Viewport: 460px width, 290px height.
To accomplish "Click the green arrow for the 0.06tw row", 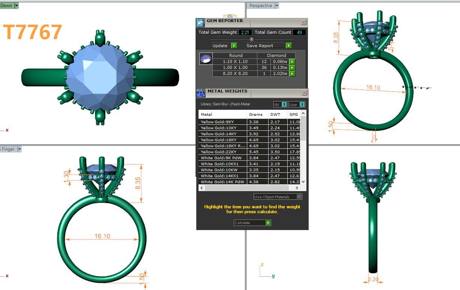I will [292, 61].
